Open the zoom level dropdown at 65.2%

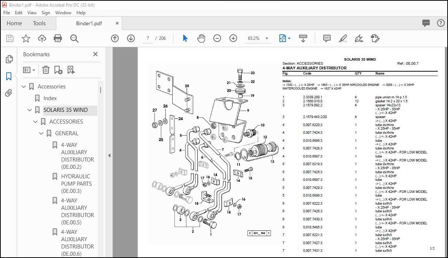point(267,38)
